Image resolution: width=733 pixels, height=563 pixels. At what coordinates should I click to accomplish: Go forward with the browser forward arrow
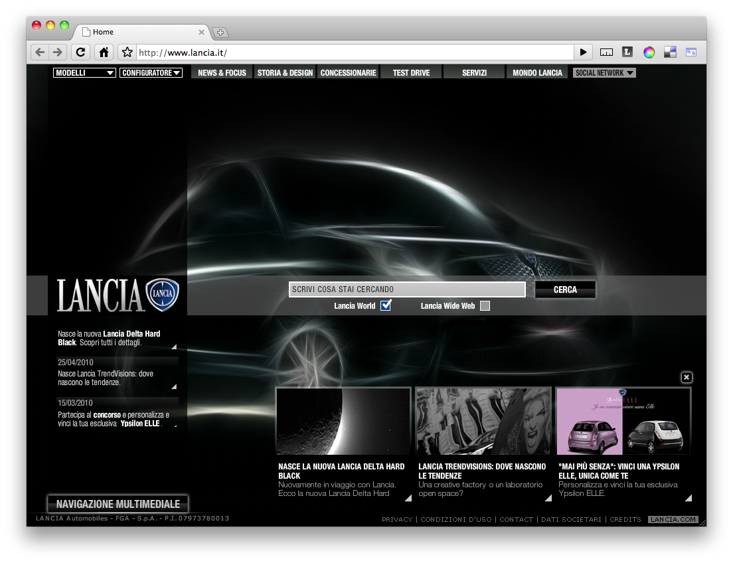(x=58, y=52)
